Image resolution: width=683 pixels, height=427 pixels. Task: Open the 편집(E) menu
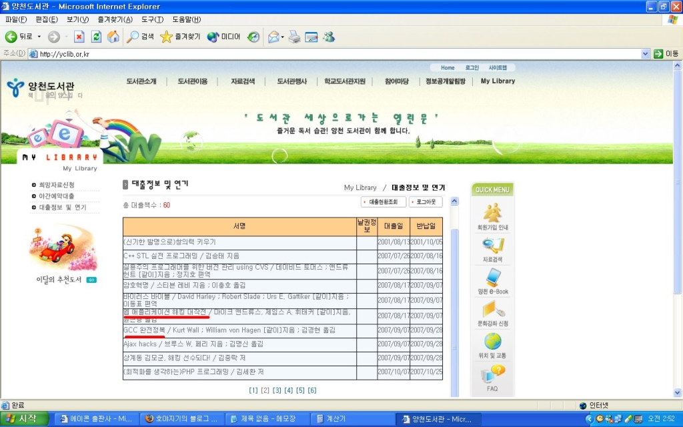coord(47,19)
